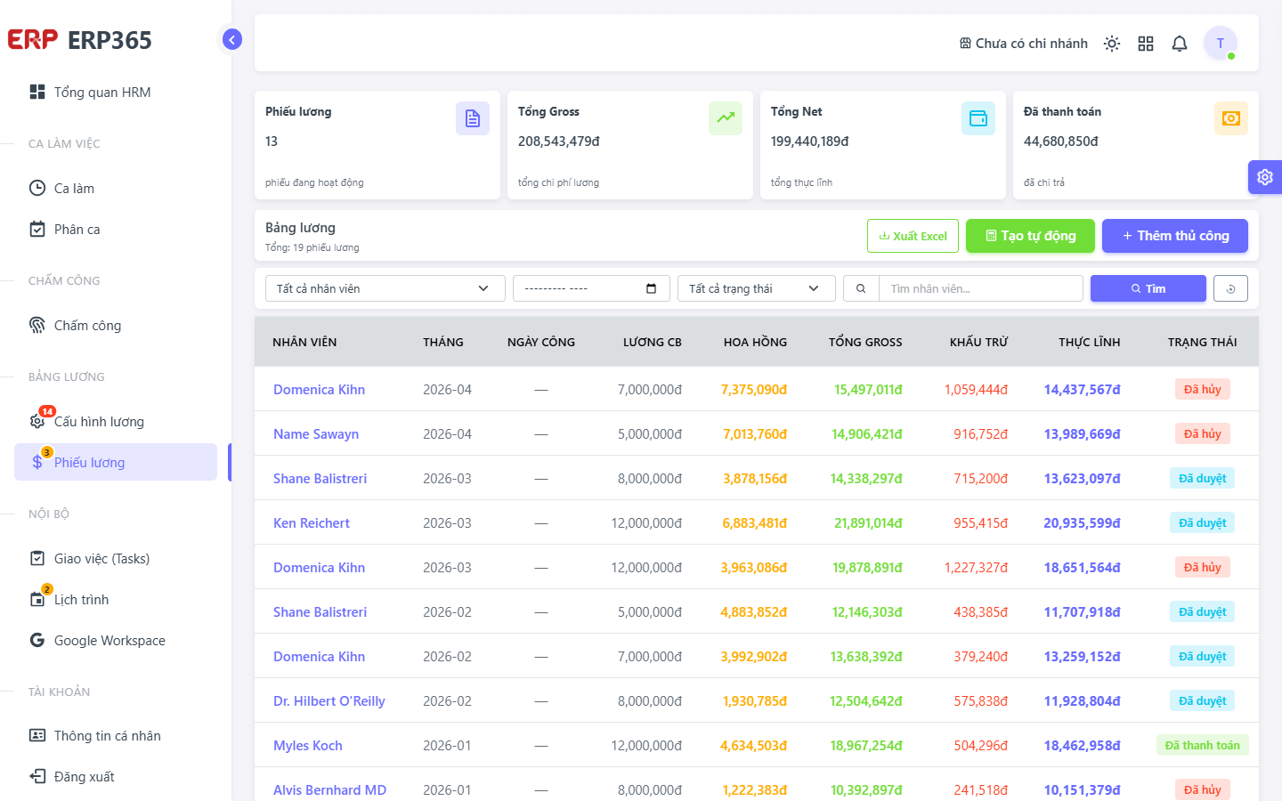The width and height of the screenshot is (1282, 801).
Task: Expand Tất cả nhân viên dropdown
Action: [x=385, y=288]
